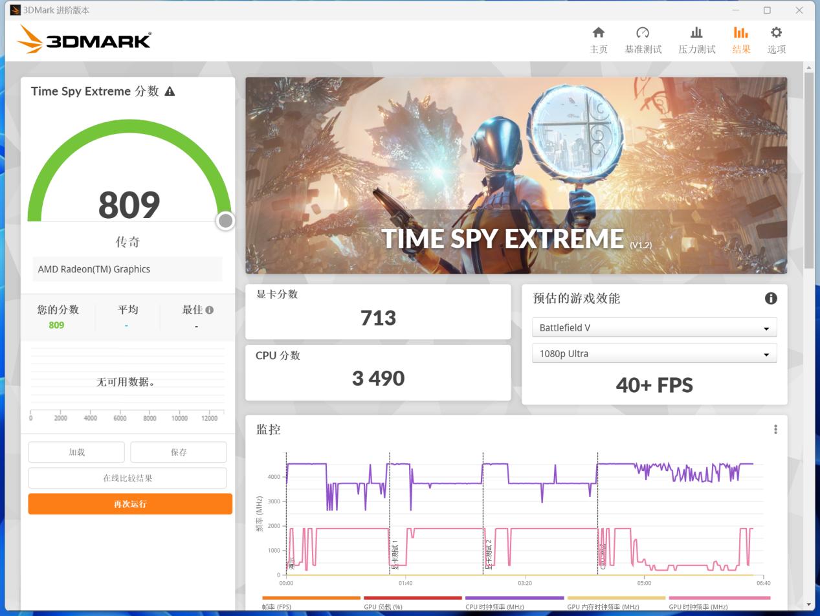Open the Battlefield V game dropdown
The image size is (820, 616).
tap(654, 327)
